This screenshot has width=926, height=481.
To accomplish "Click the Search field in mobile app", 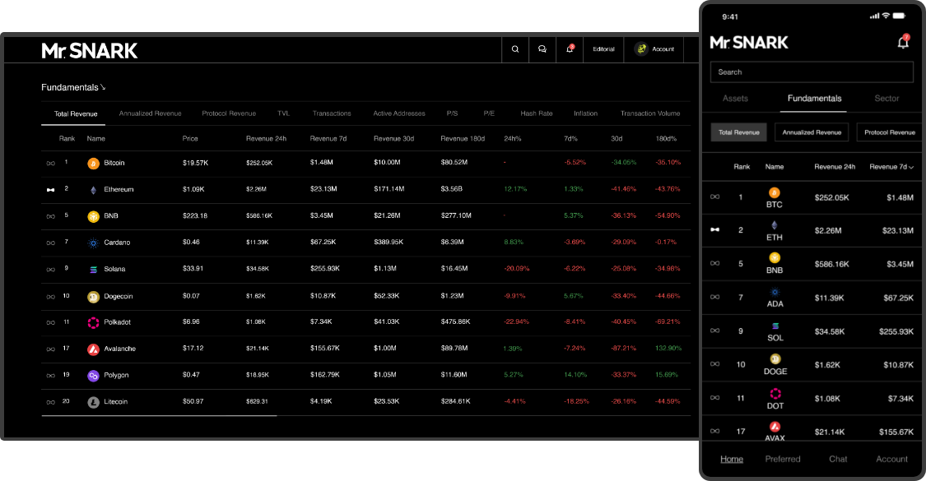I will tap(812, 72).
